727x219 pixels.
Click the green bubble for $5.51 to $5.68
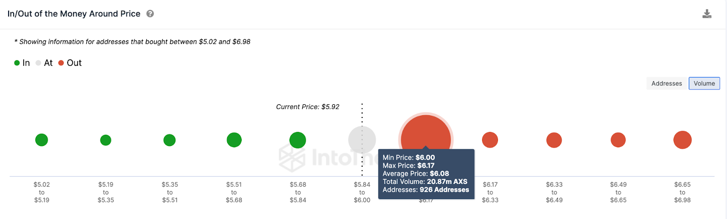[x=234, y=140]
